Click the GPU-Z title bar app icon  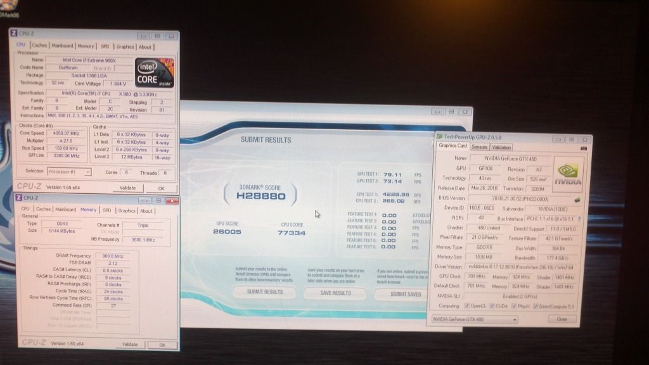point(439,136)
